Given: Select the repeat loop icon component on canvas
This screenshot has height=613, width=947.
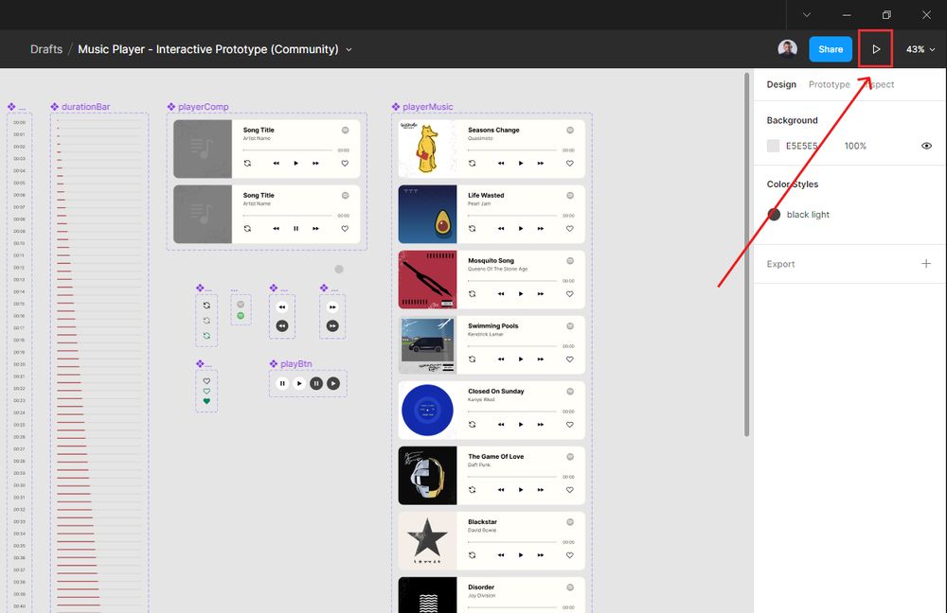Looking at the screenshot, I should point(206,306).
